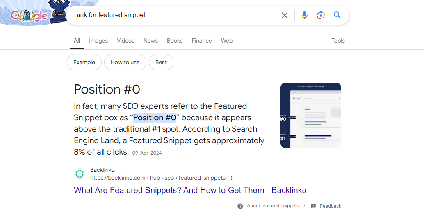The image size is (424, 223).
Task: Open the featured snippet thumbnail image
Action: click(311, 115)
